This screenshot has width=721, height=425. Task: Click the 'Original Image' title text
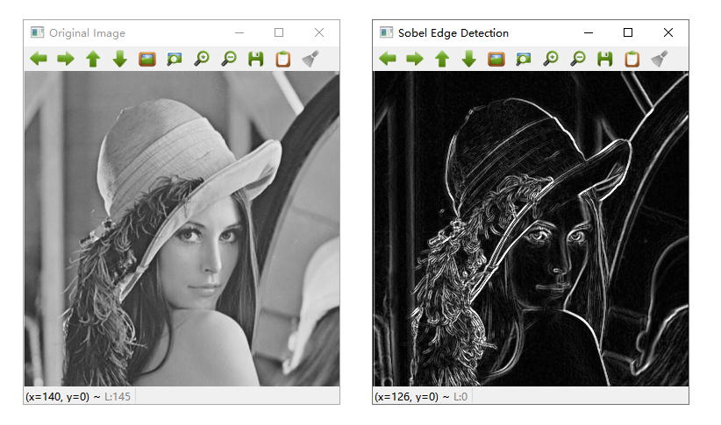click(x=87, y=33)
